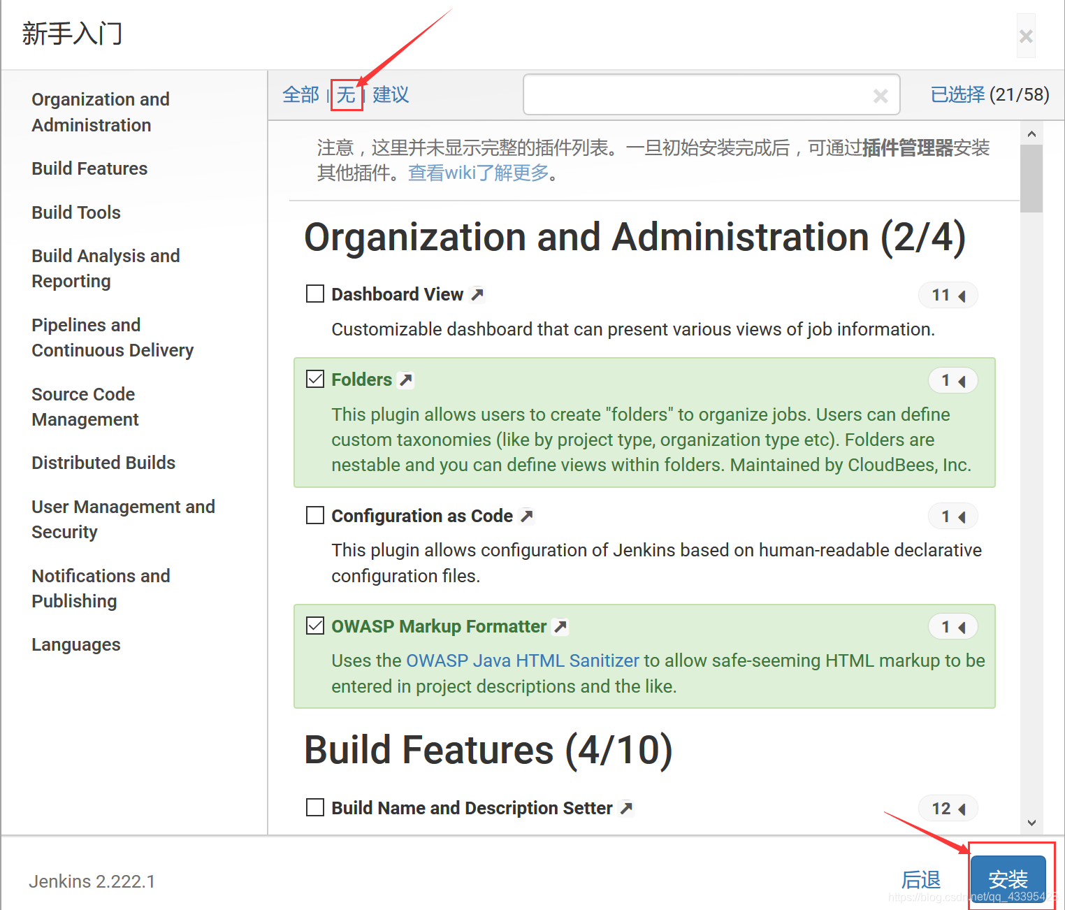Click the scrollbar up arrow

click(x=1031, y=133)
